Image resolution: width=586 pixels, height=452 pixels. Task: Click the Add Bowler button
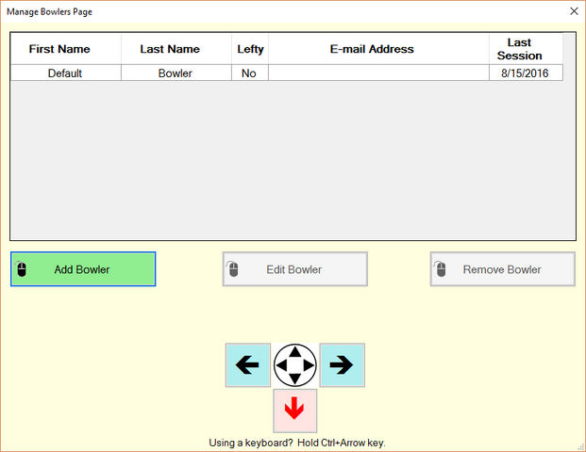point(83,269)
